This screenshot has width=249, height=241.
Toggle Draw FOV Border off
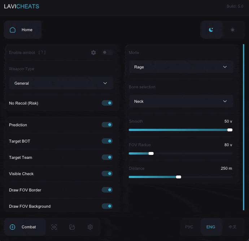[x=107, y=190]
